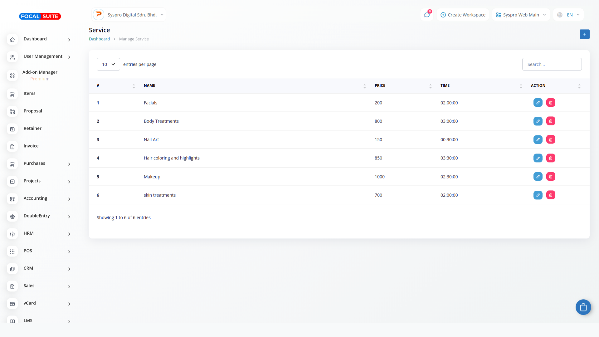The image size is (599, 337).
Task: Click the edit icon for Makeup row
Action: click(x=538, y=177)
